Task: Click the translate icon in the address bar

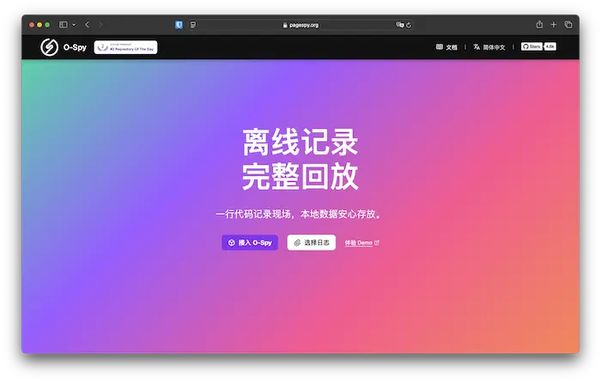Action: [x=399, y=25]
